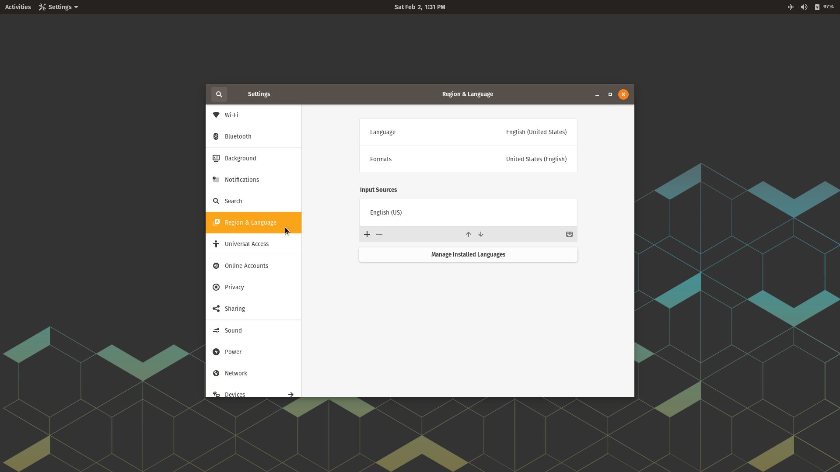Click Manage Installed Languages button
Screen dimensions: 840x472
click(x=468, y=254)
